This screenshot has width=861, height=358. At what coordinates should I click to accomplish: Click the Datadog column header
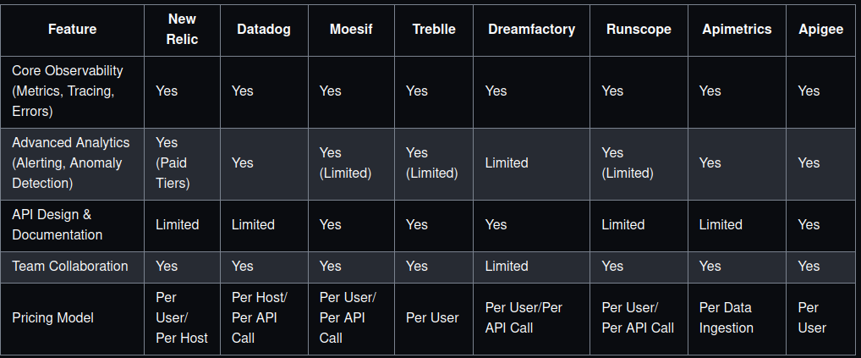pyautogui.click(x=264, y=29)
